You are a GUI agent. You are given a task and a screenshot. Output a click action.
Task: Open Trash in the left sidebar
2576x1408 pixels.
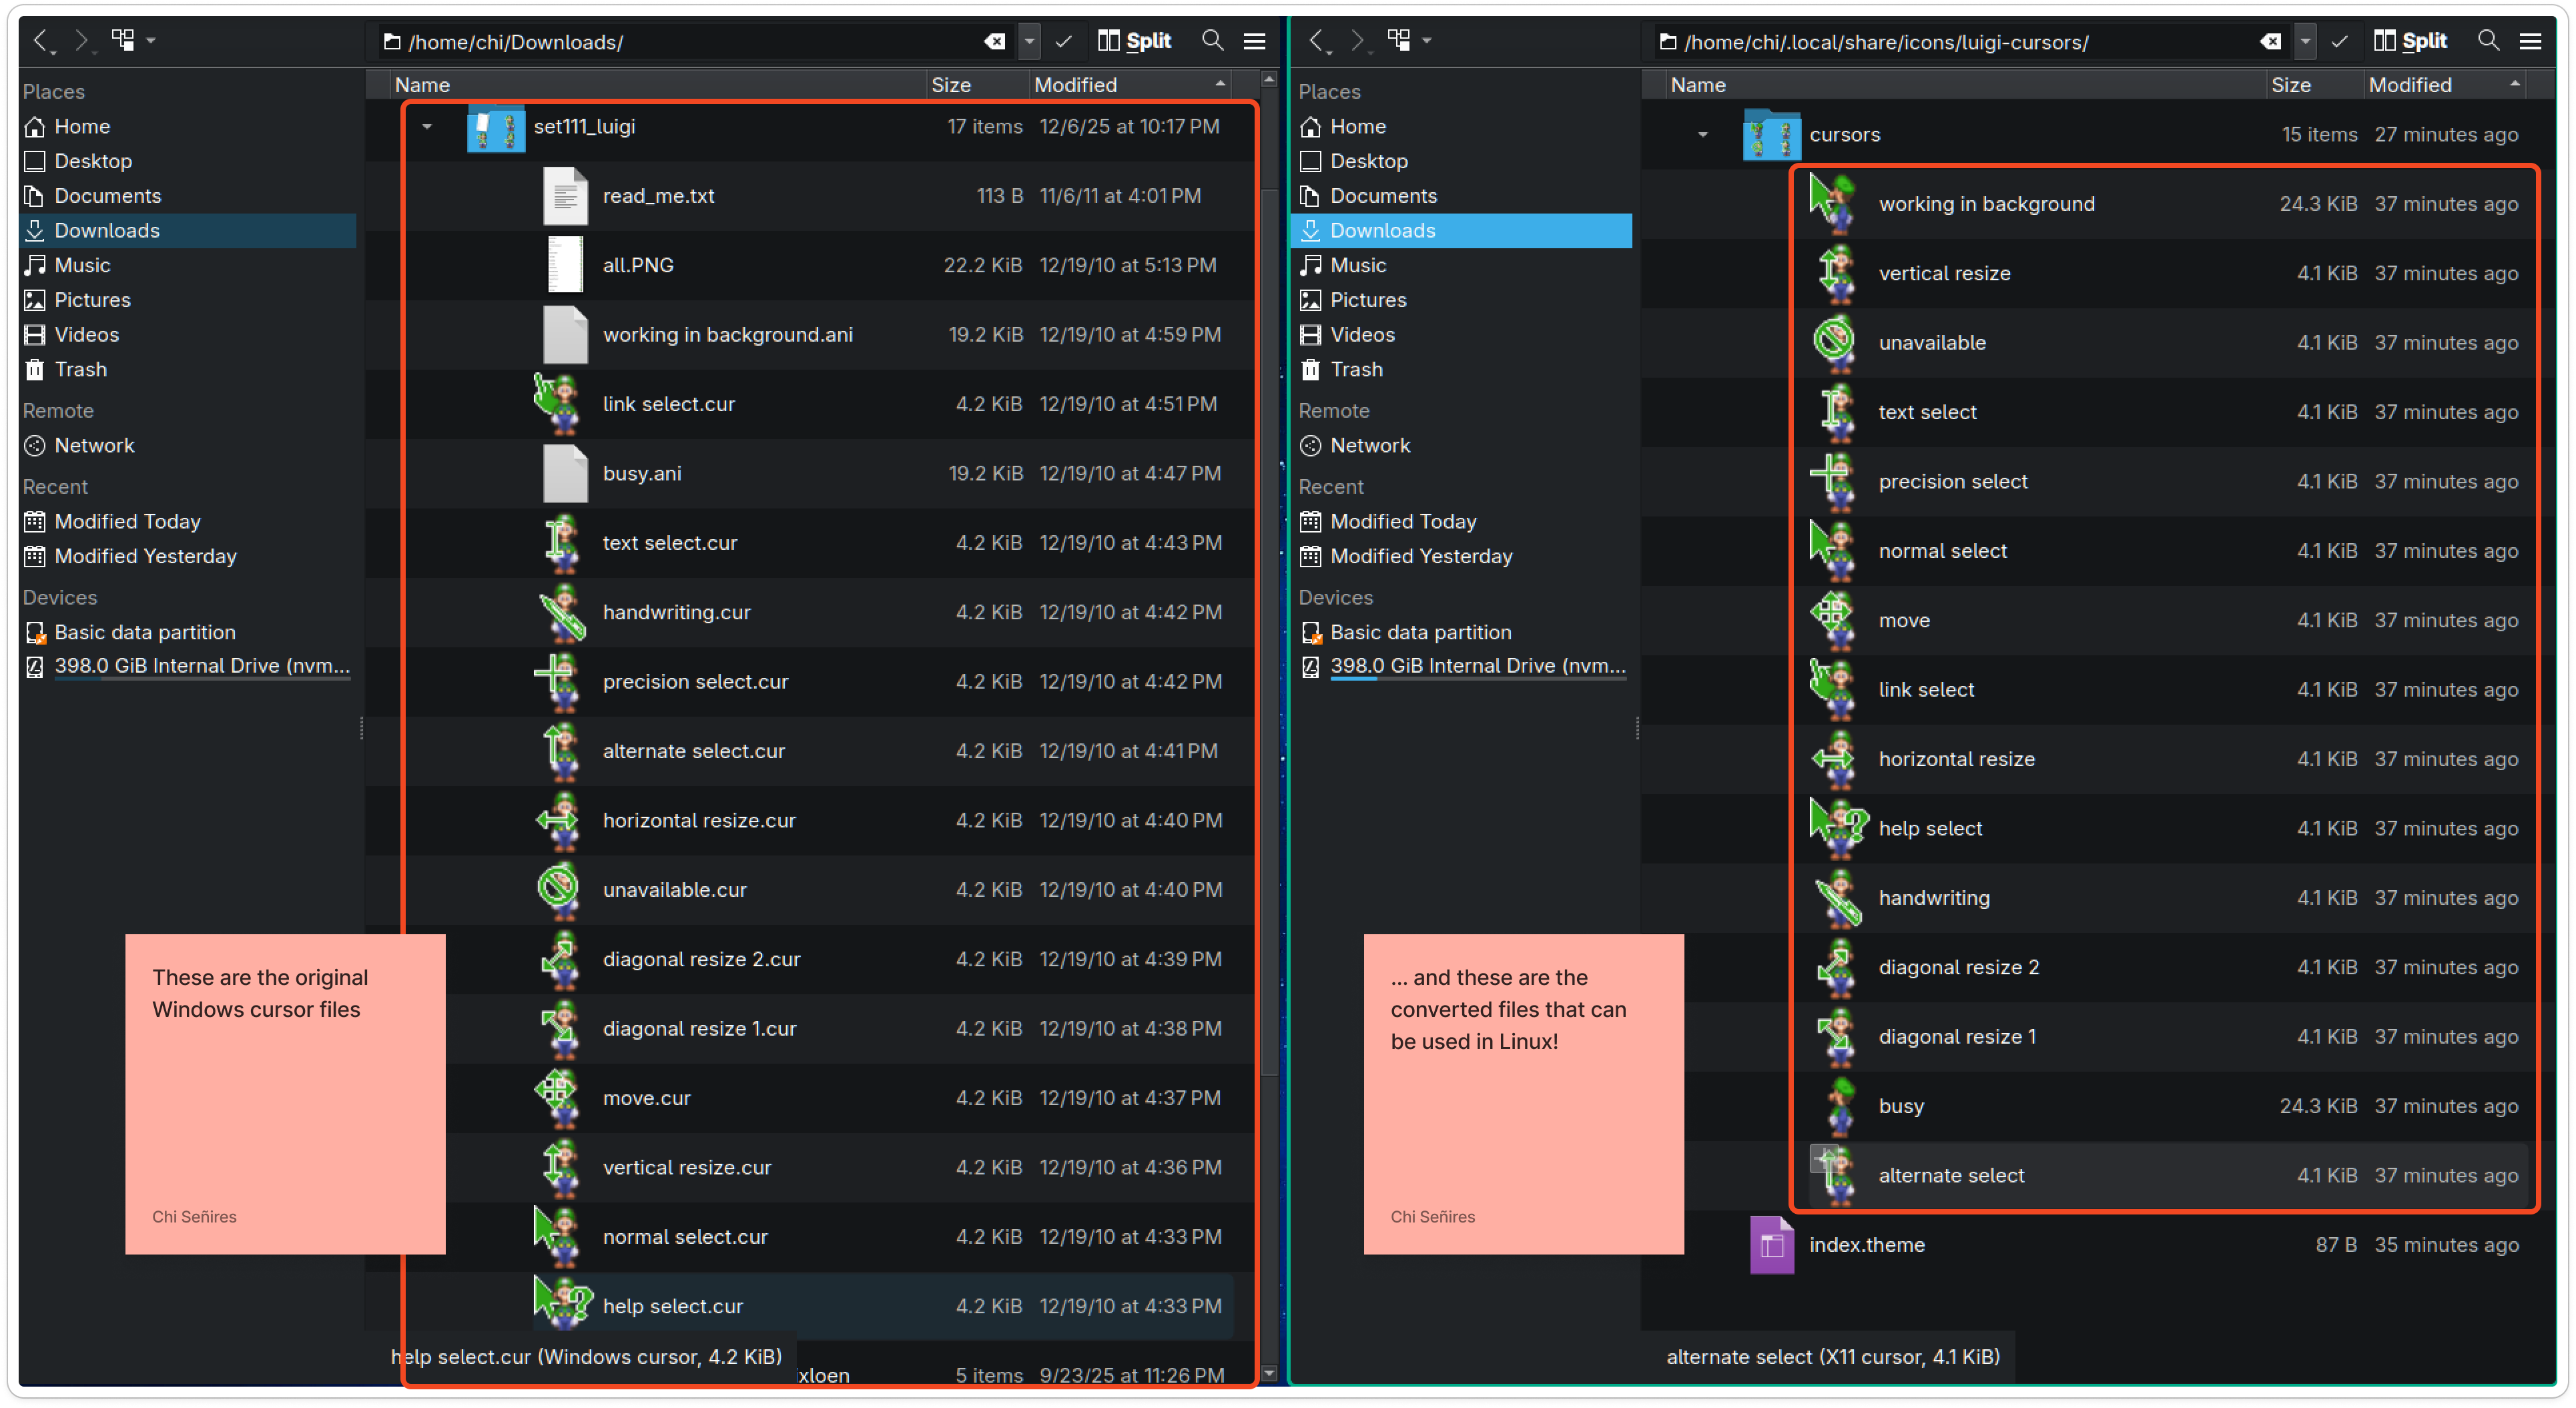[79, 369]
